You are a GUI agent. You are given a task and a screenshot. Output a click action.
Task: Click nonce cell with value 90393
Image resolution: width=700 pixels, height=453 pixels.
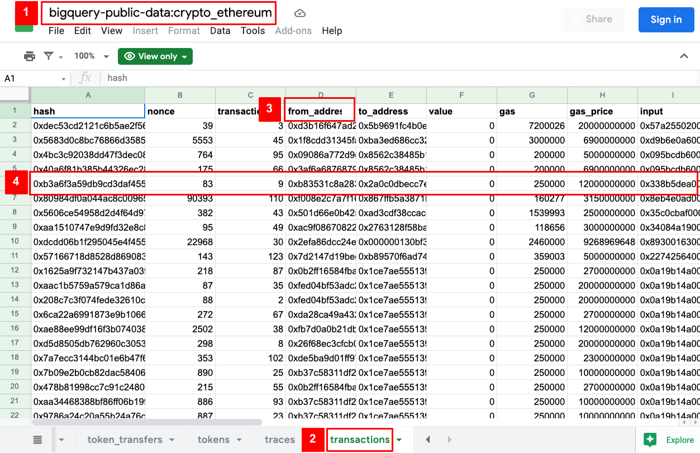180,198
